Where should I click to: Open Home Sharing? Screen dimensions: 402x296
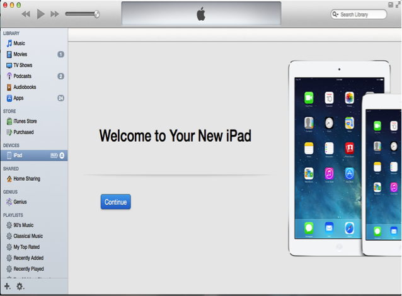(x=26, y=179)
